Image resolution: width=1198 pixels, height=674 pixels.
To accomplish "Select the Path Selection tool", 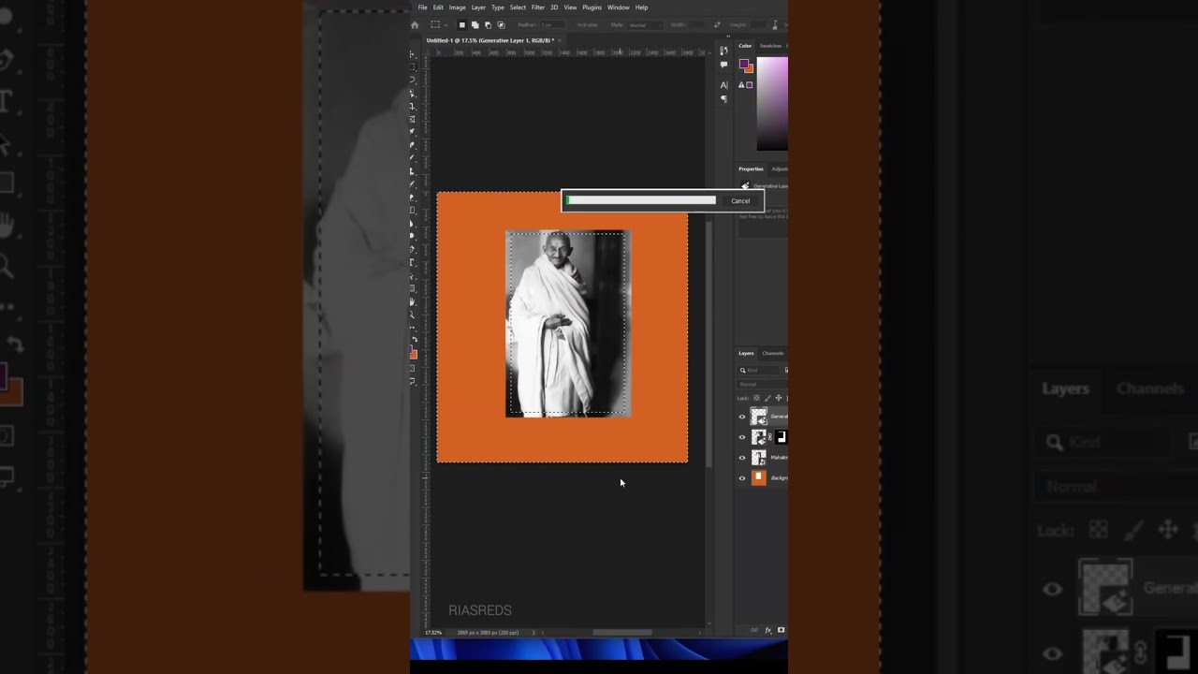I will (413, 275).
